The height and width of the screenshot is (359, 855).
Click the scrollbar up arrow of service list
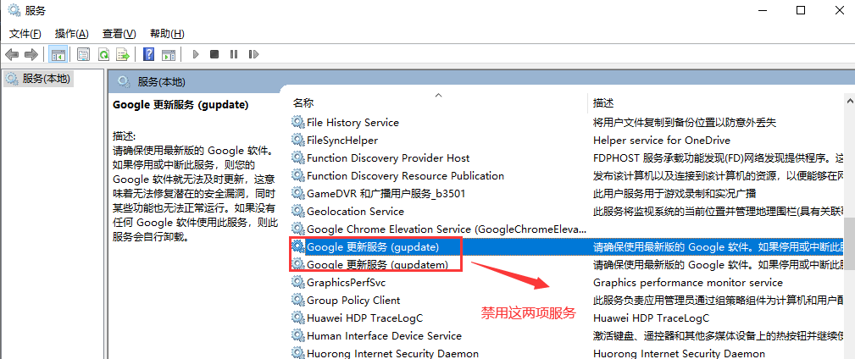pos(850,100)
